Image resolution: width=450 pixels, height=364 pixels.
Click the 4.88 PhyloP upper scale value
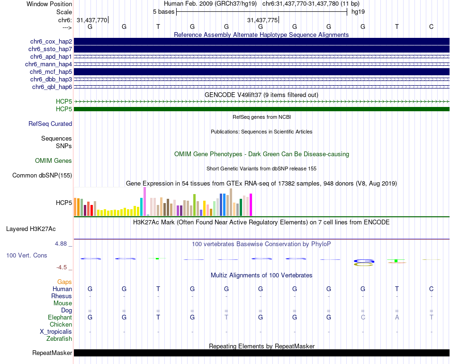(61, 243)
